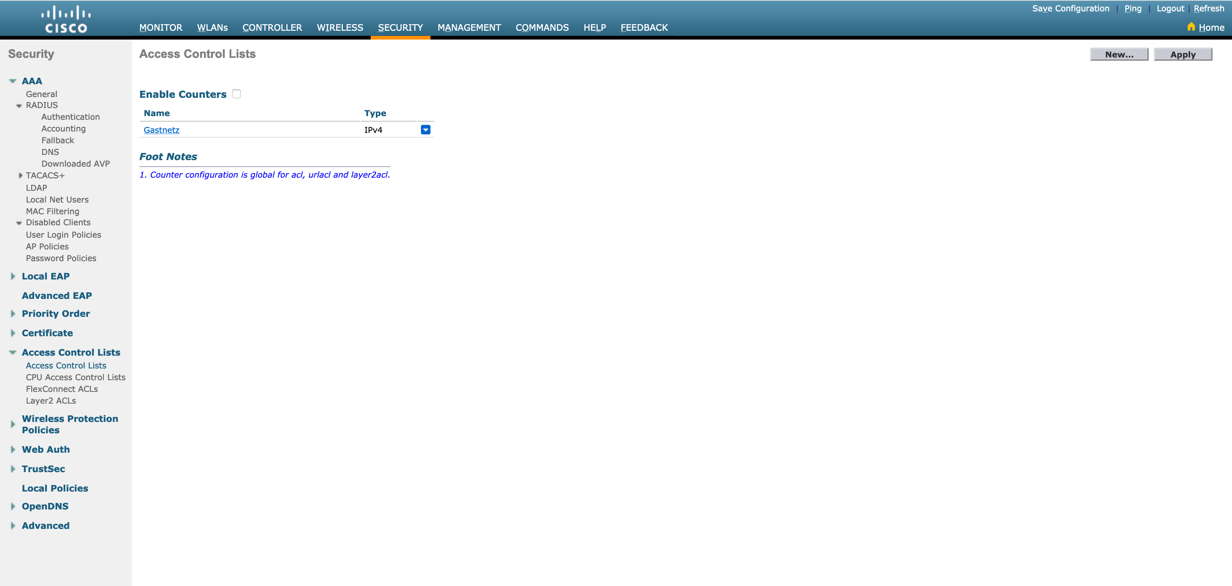Open the FEEDBACK menu

tap(644, 28)
